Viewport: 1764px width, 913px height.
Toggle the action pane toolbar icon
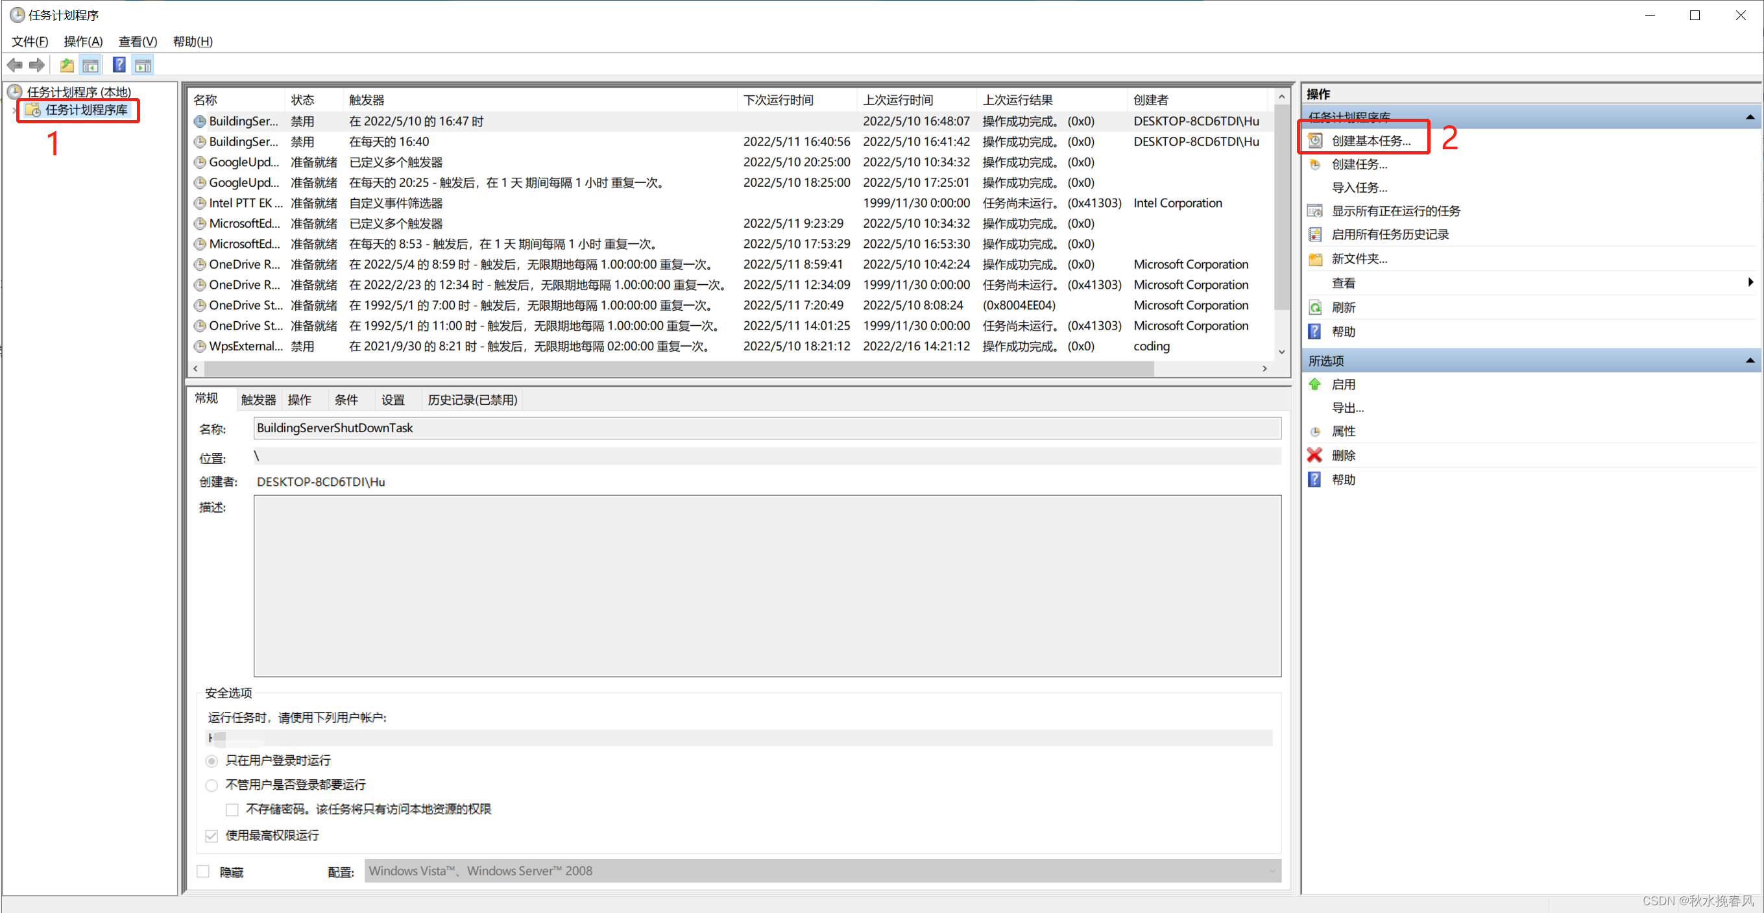(143, 66)
